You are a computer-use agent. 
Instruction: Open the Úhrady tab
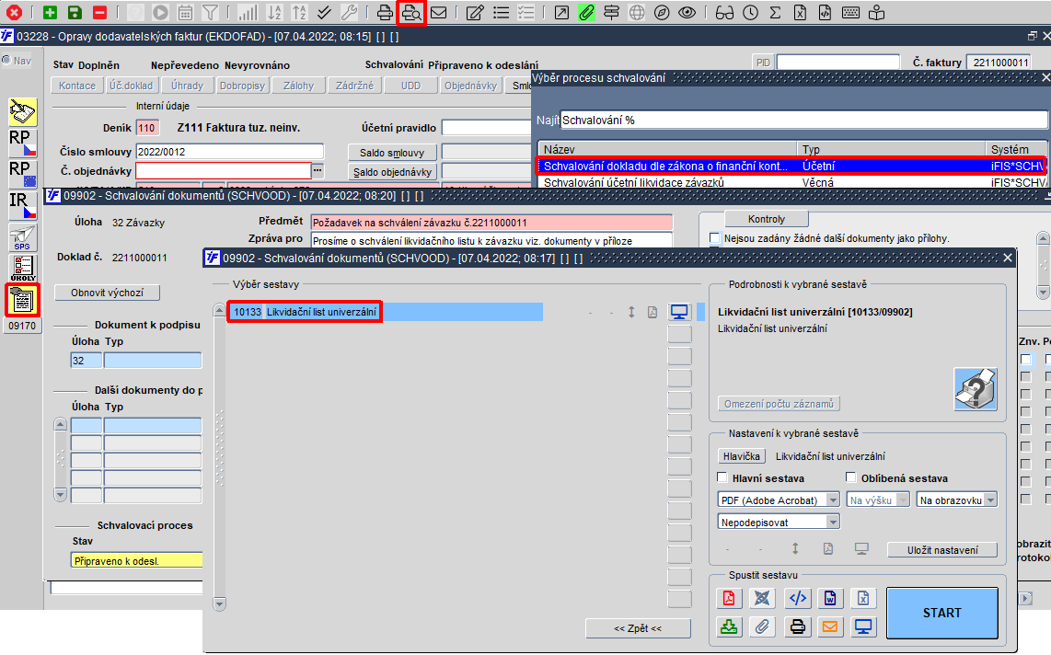(x=187, y=86)
